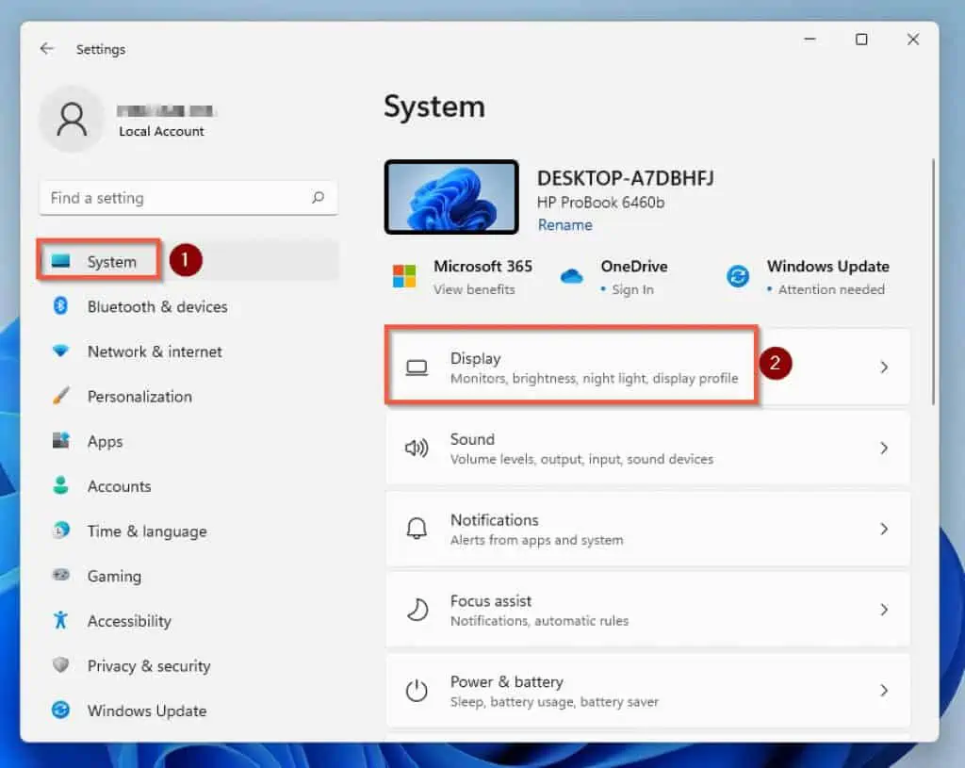The width and height of the screenshot is (965, 768).
Task: Click the user Local Account profile picture
Action: pos(72,120)
